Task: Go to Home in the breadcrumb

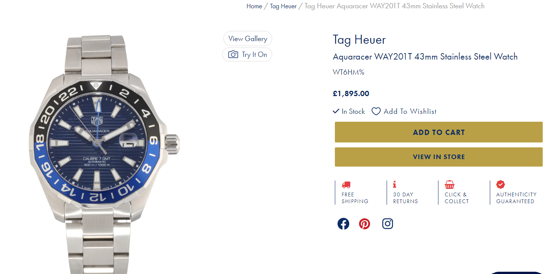Action: pos(254,6)
